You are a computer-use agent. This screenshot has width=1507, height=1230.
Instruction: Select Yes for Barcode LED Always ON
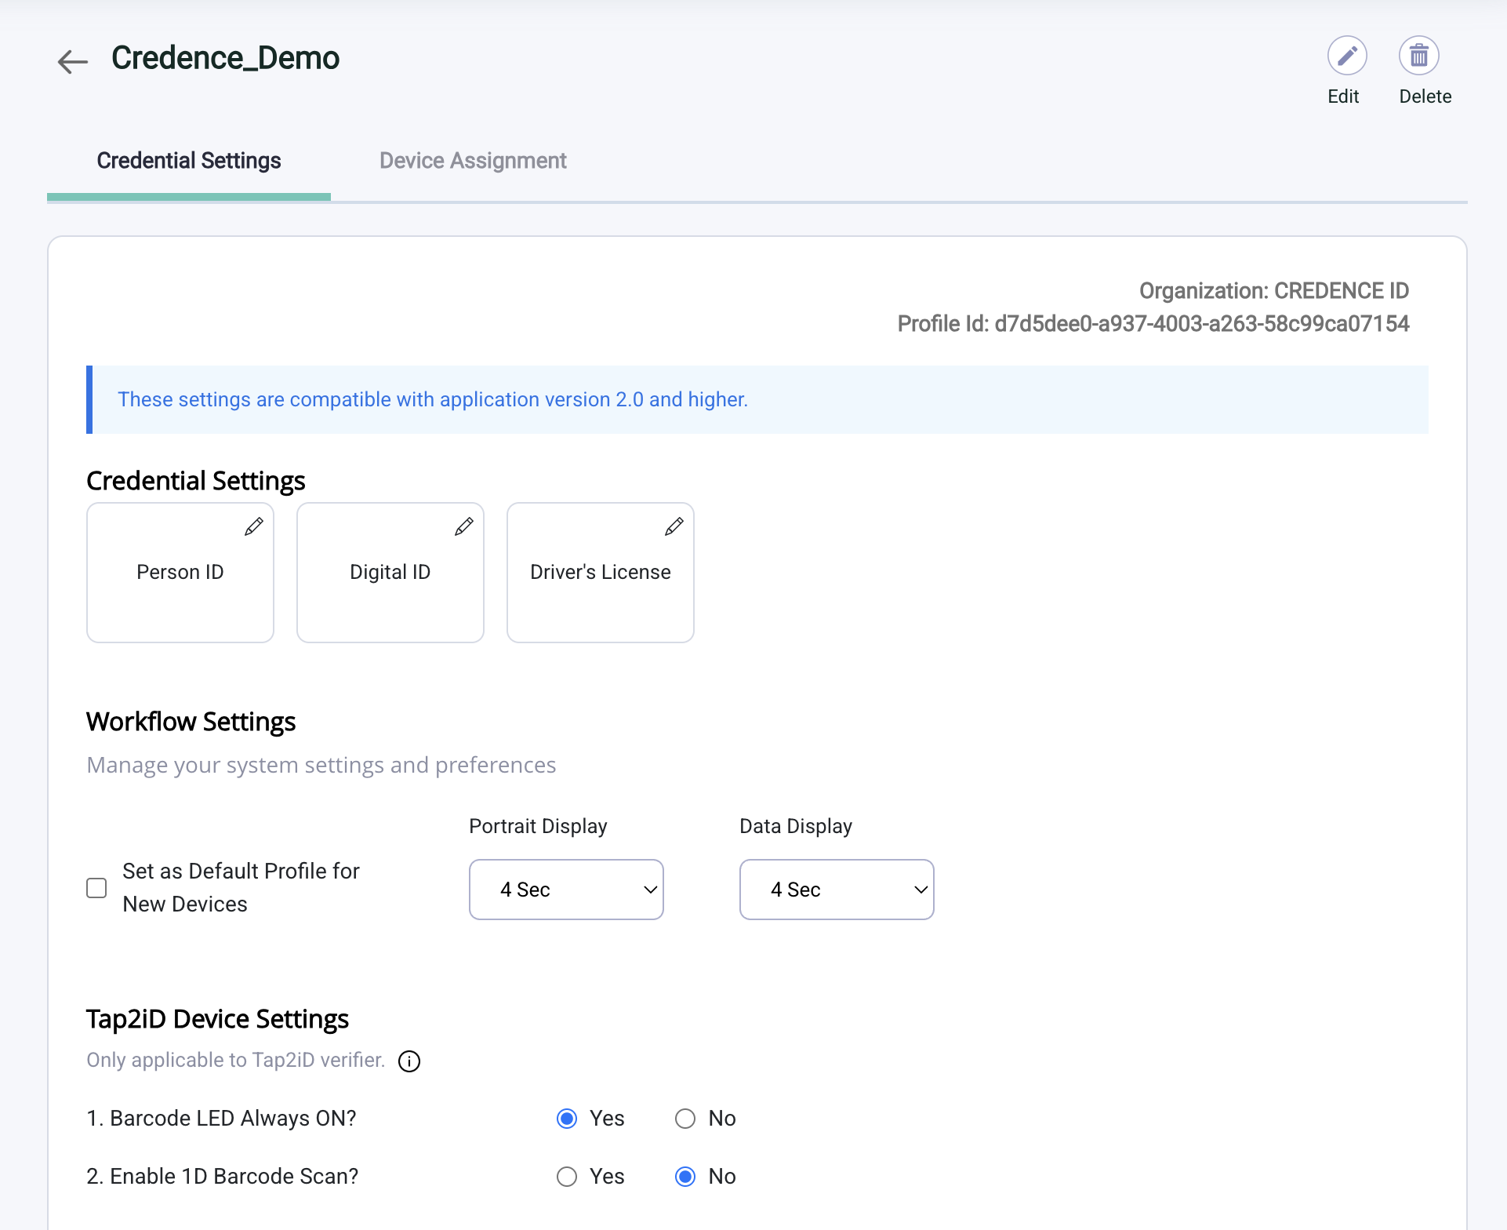[x=567, y=1119]
